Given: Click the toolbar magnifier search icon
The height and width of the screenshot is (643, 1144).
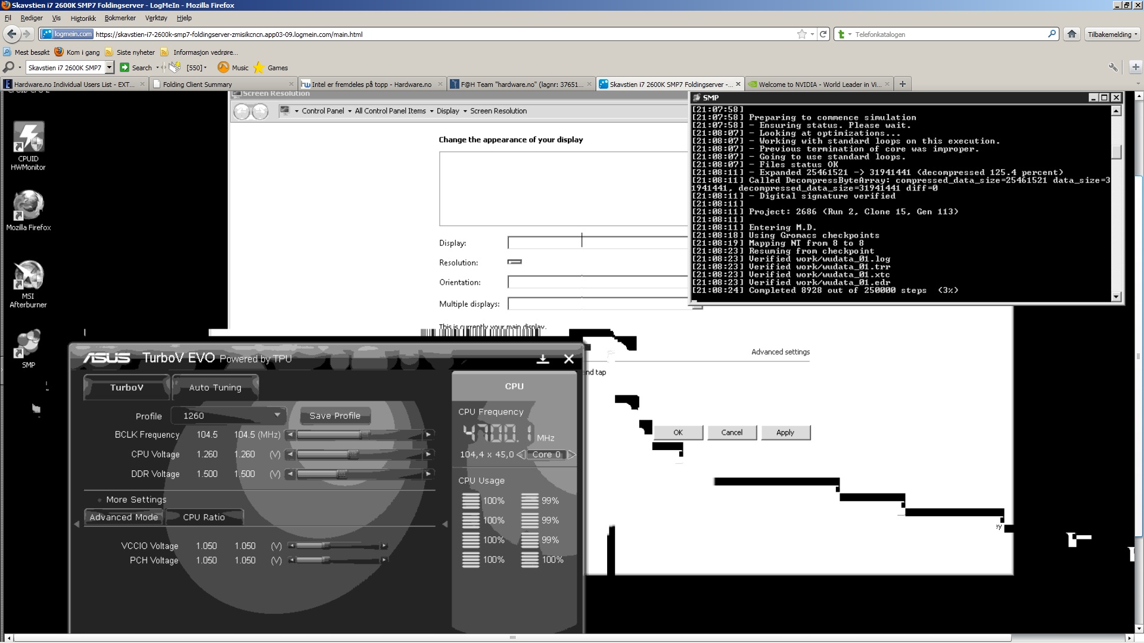Looking at the screenshot, I should pos(8,67).
